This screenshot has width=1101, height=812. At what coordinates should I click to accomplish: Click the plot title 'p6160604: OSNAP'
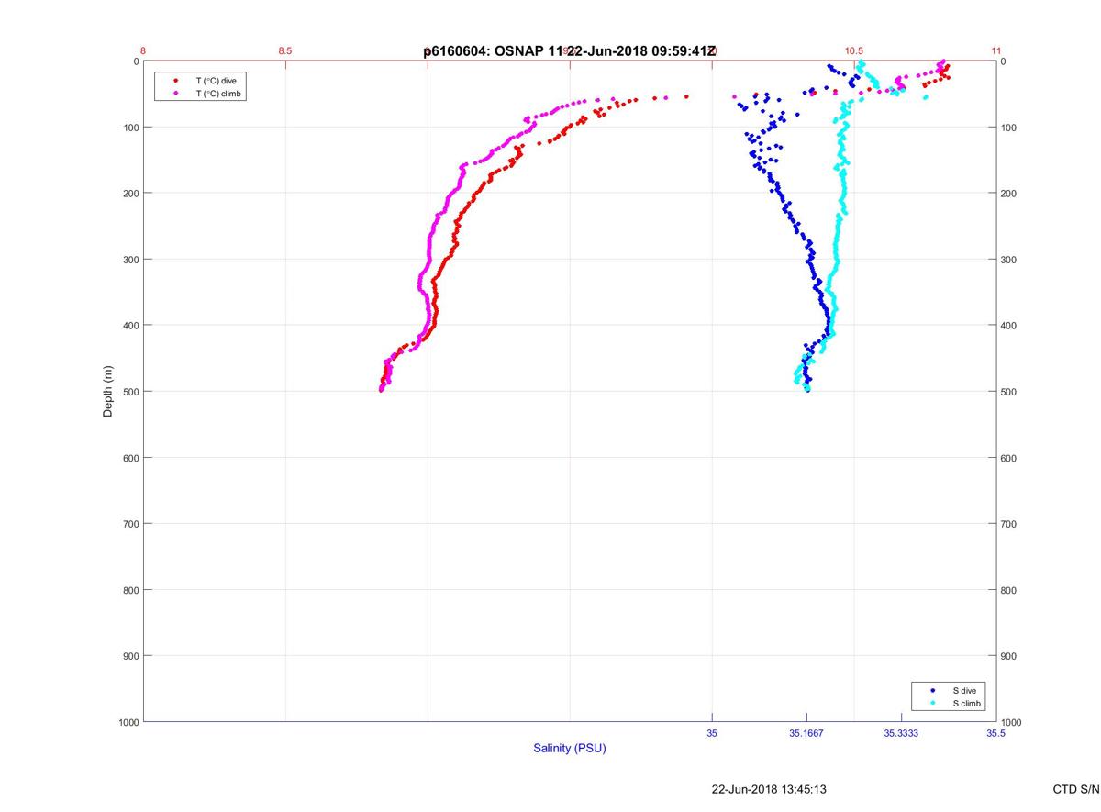[x=483, y=51]
